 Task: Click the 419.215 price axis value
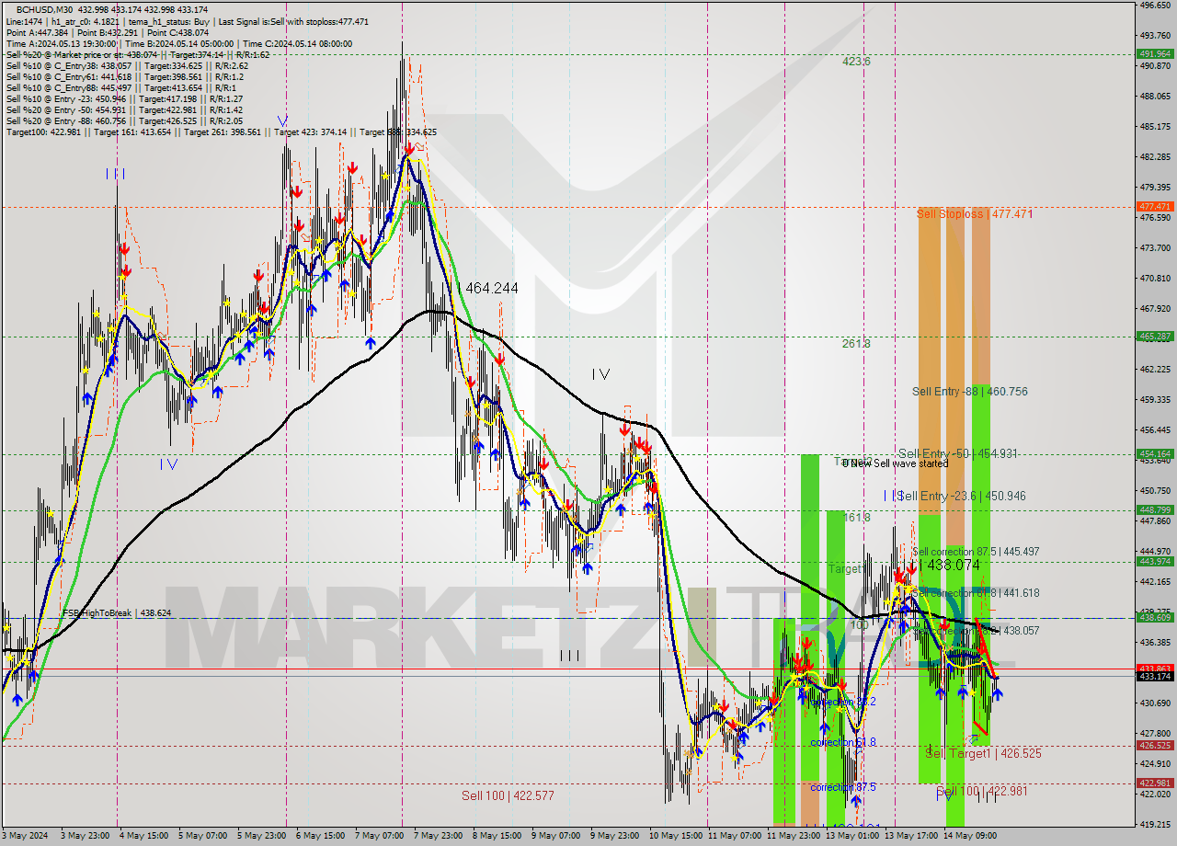pos(1155,824)
